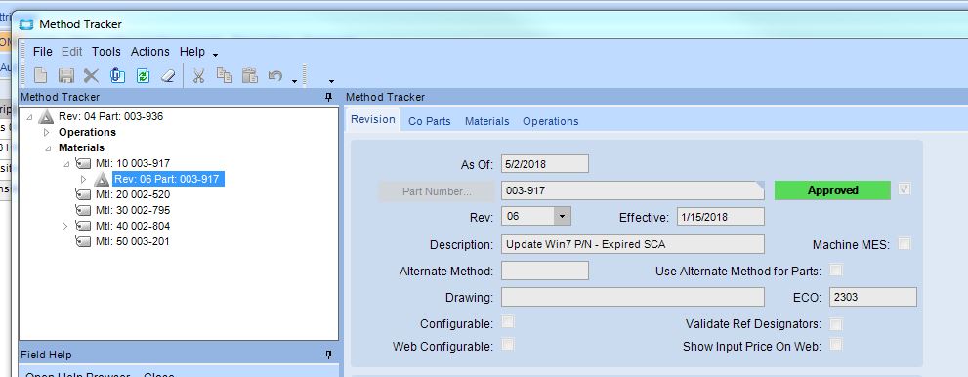The height and width of the screenshot is (377, 968).
Task: Click the Cut scissors icon
Action: (x=198, y=76)
